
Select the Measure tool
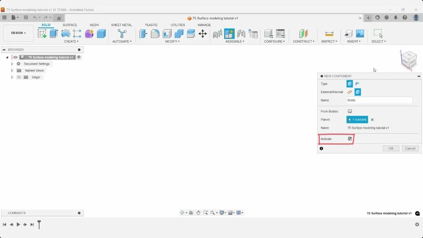[x=329, y=34]
